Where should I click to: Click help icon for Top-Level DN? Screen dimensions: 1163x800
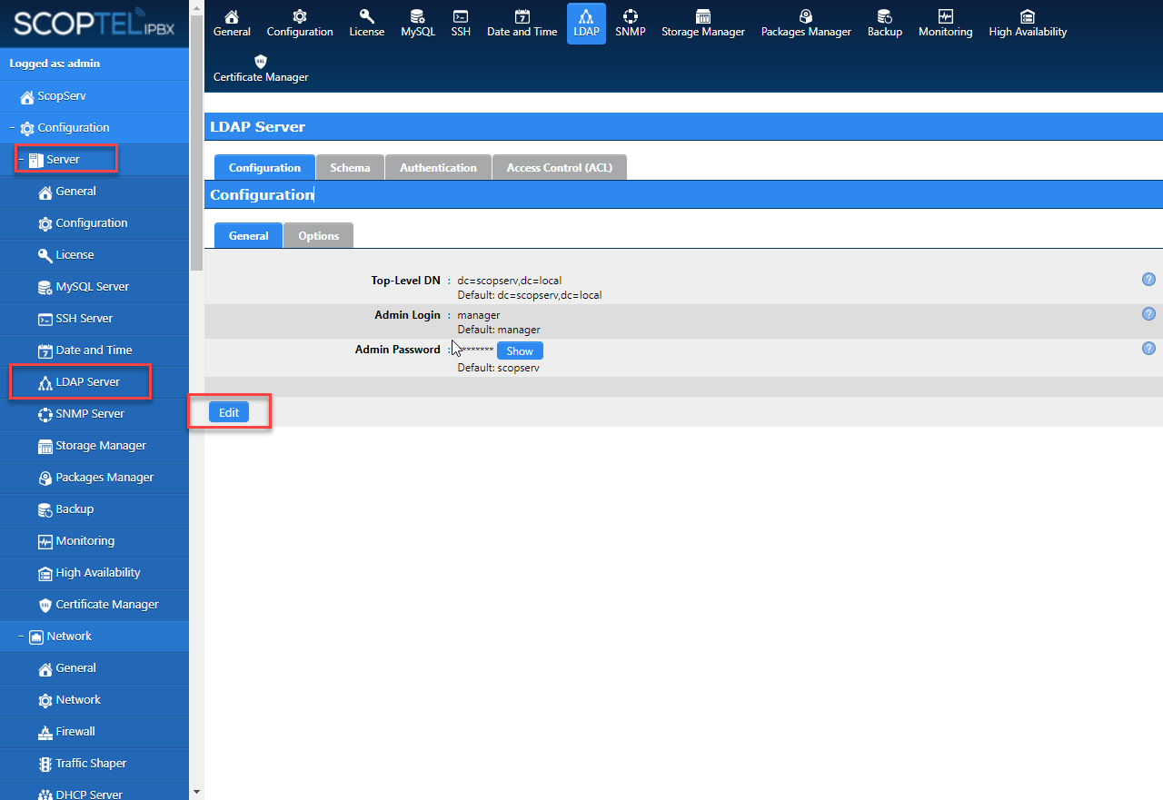point(1148,280)
